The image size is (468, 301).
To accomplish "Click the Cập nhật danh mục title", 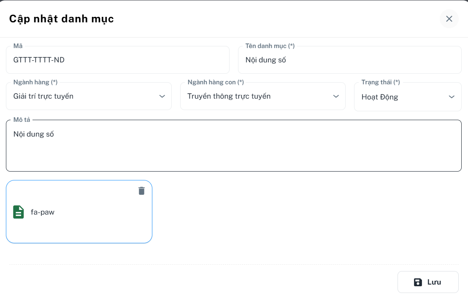I will tap(62, 19).
